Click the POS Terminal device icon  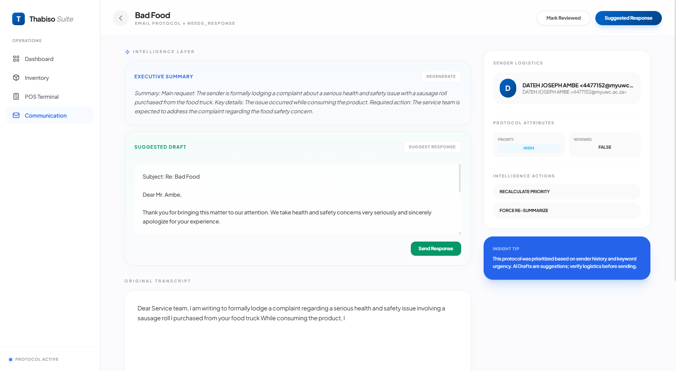16,96
